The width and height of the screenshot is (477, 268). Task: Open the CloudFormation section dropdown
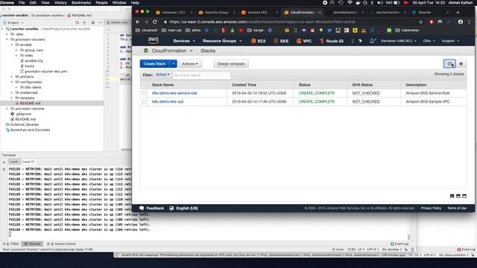[x=192, y=51]
